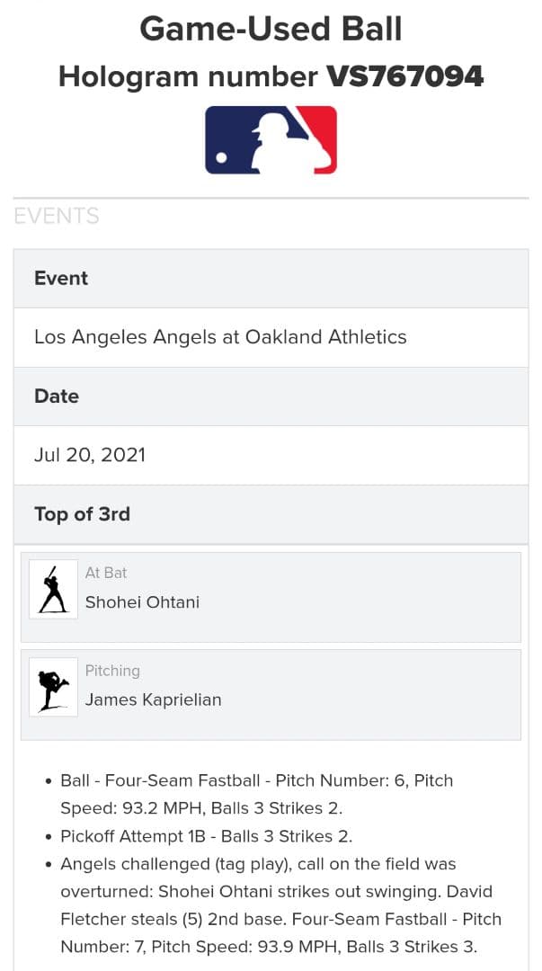Viewport: 542px width, 971px height.
Task: Click the date Jul 20, 2021
Action: (x=90, y=455)
